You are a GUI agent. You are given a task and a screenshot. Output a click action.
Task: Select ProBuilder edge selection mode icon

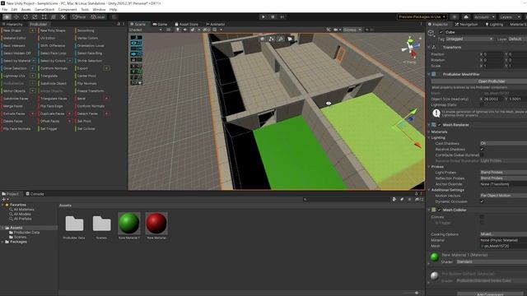click(281, 39)
